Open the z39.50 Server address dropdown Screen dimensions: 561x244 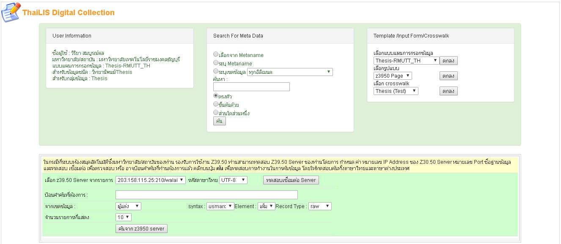[151, 180]
